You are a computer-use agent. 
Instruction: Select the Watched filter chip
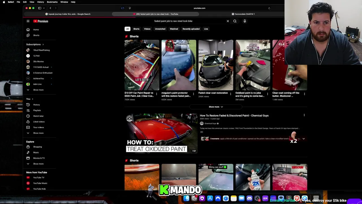174,29
